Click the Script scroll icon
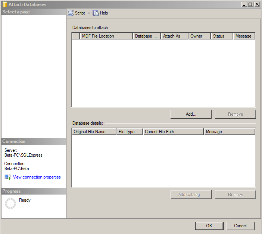 (71, 13)
